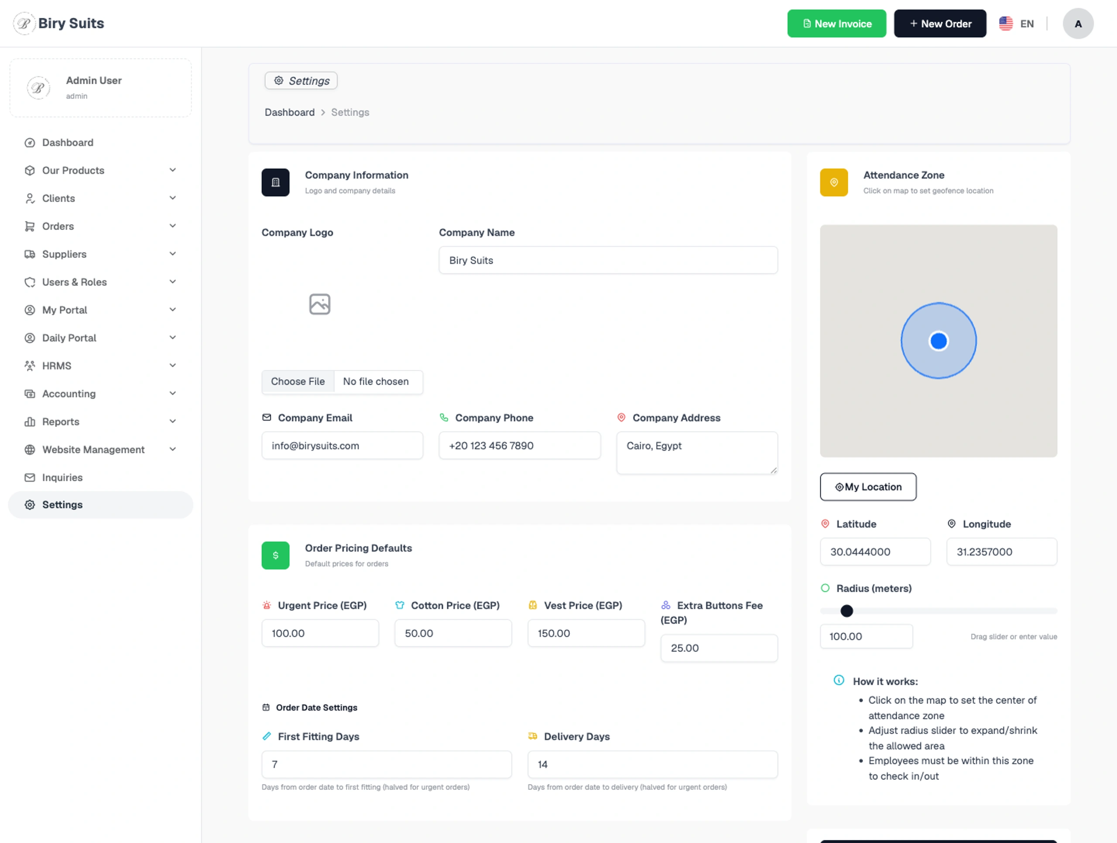Screen dimensions: 1117x843
Task: Focus the Cotton Price (EGP) field
Action: click(453, 634)
